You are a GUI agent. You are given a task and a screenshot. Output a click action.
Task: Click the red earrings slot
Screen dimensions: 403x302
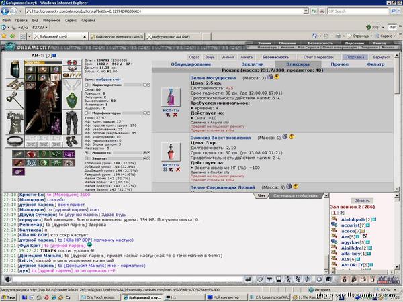coord(72,62)
